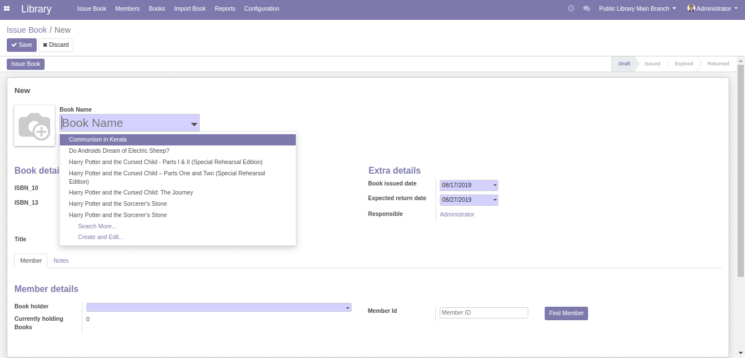The image size is (745, 358).
Task: Choose second Harry Potter and the Sorcerer's Stone
Action: (x=178, y=215)
